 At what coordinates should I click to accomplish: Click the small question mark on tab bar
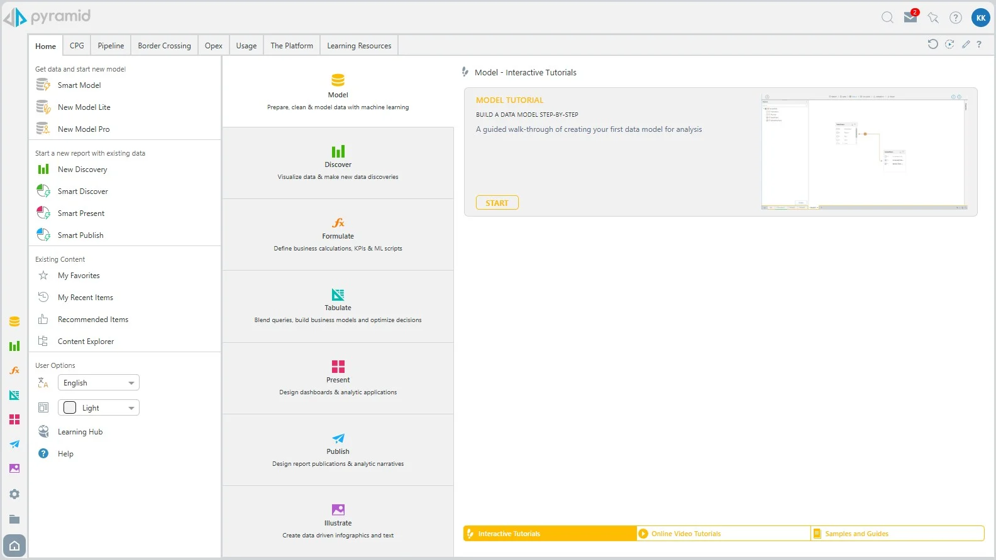(979, 44)
